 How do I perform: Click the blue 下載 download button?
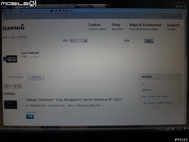pos(30,117)
